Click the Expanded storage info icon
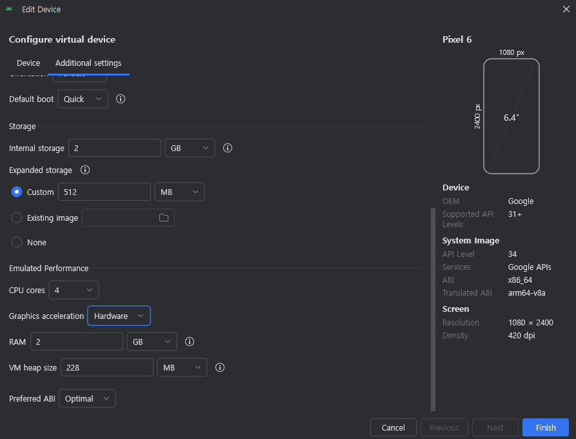Viewport: 576px width, 439px height. (x=85, y=170)
